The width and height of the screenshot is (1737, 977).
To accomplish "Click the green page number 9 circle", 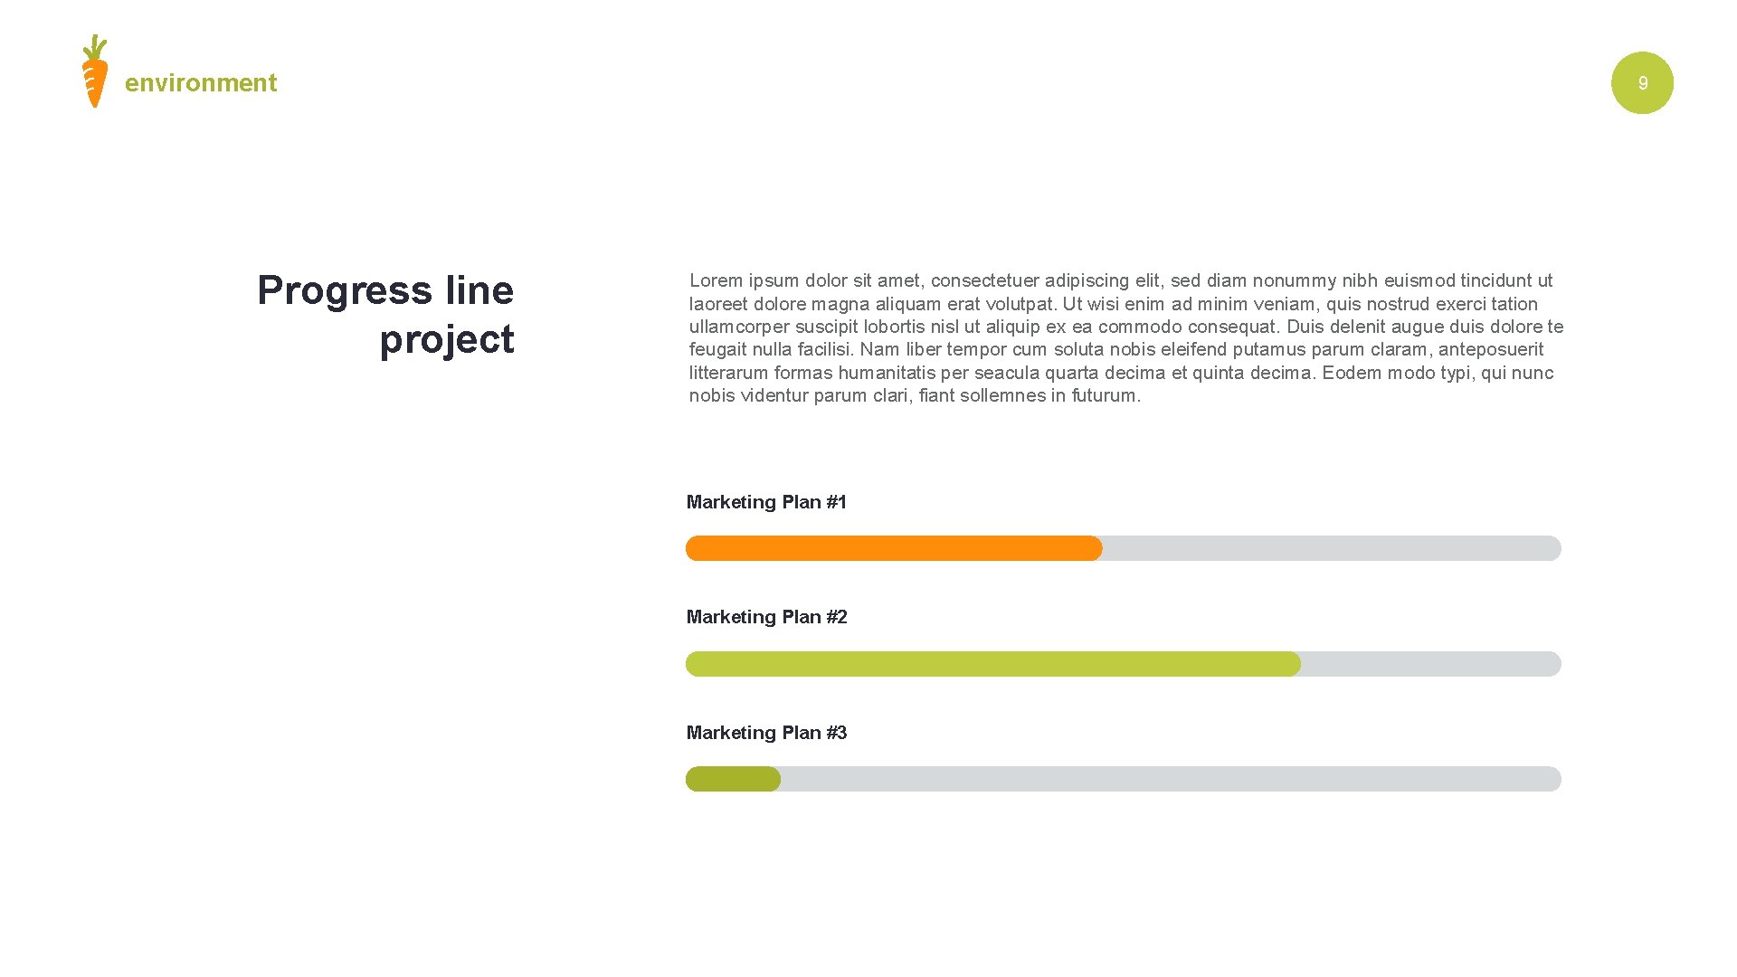I will pos(1642,82).
